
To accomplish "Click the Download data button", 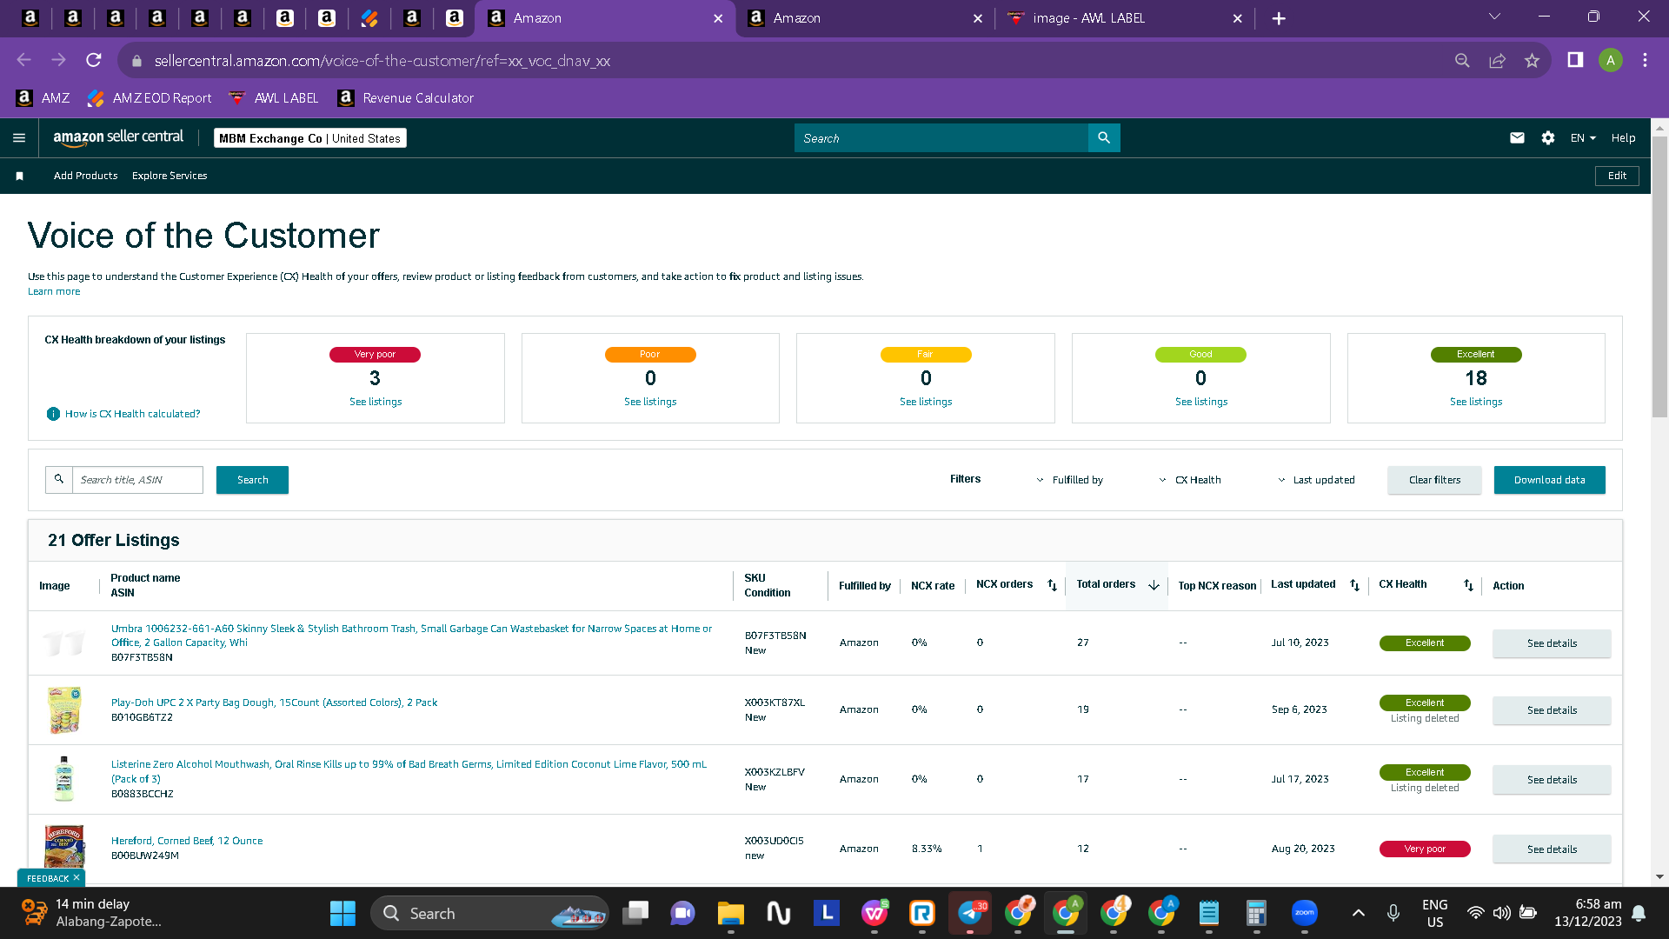I will pyautogui.click(x=1549, y=480).
